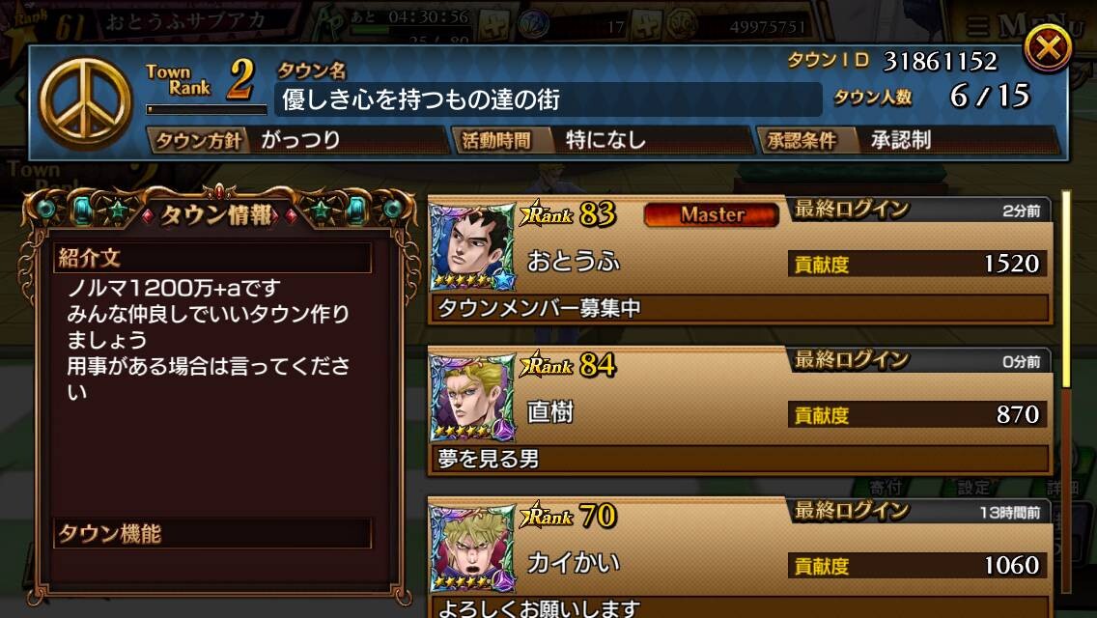Open the Menu button at top right

click(1023, 25)
